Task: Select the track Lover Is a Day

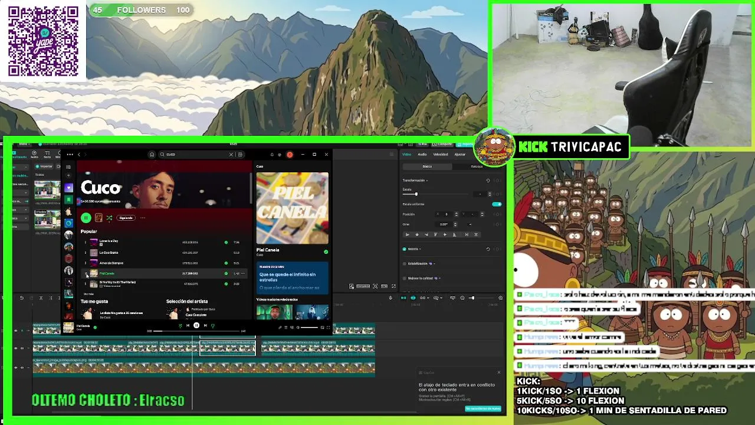Action: (109, 241)
